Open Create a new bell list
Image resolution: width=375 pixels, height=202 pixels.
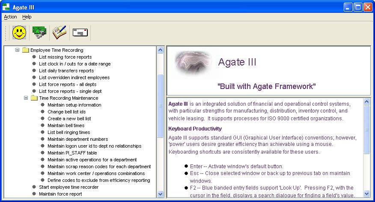[69, 119]
